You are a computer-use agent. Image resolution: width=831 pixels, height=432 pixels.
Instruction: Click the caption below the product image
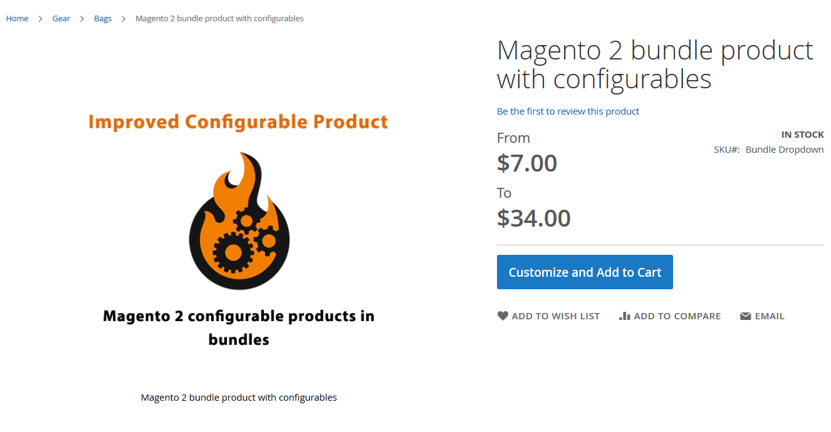point(239,398)
